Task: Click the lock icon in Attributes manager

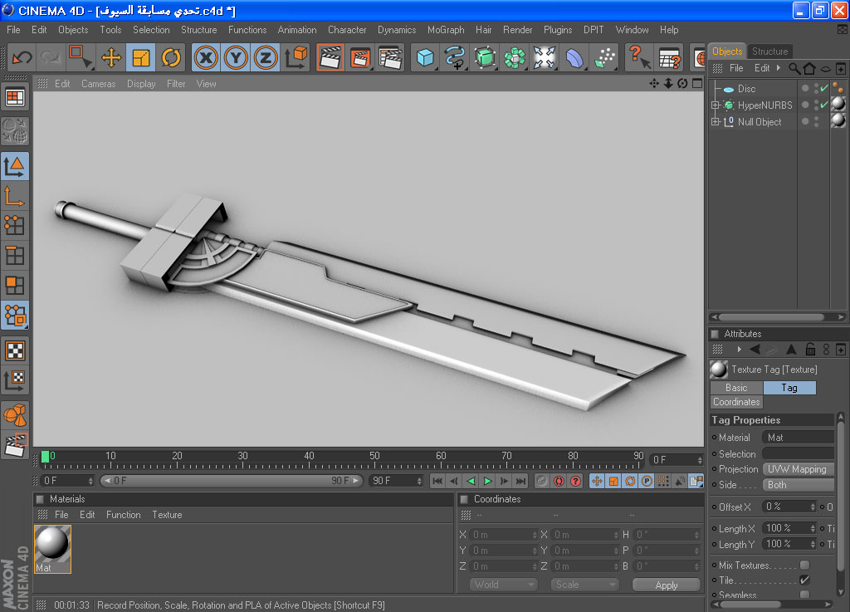Action: coord(810,350)
